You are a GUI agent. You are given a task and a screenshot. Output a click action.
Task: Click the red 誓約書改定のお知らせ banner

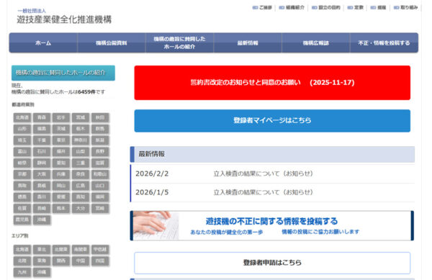coord(272,83)
